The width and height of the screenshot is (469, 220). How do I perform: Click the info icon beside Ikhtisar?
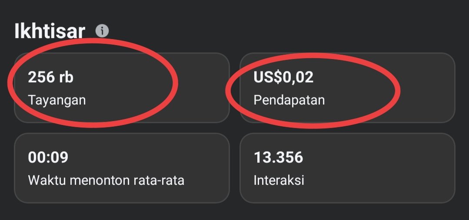pos(102,31)
